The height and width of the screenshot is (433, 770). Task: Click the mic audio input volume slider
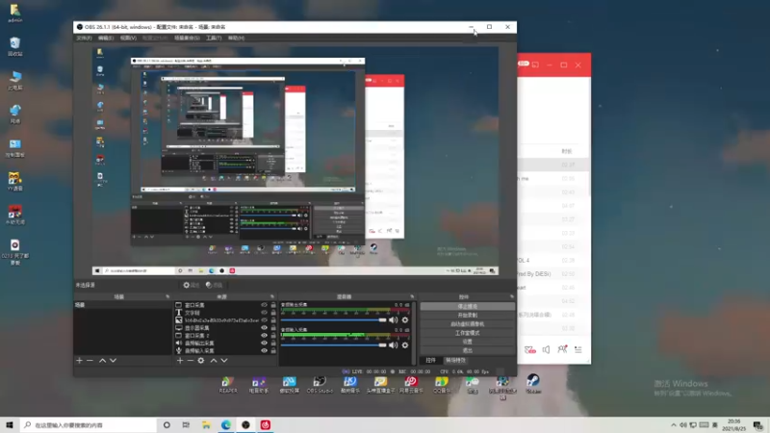pos(333,345)
